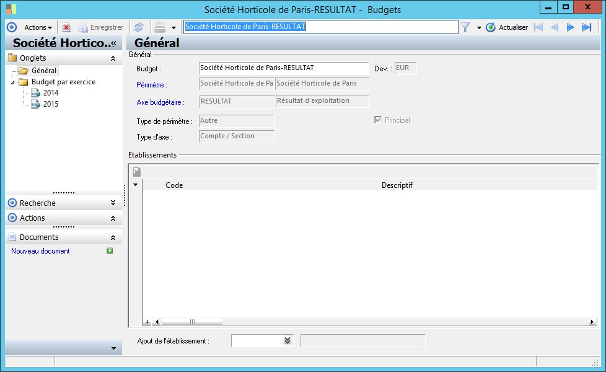Click the establishment description field at bottom
The image size is (606, 372).
[x=363, y=340]
